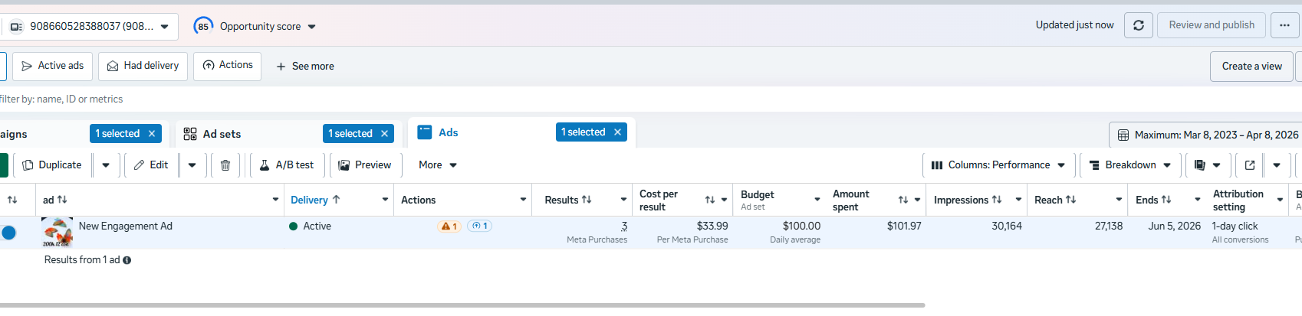Switch to the Ad sets tab
This screenshot has width=1302, height=316.
point(222,134)
